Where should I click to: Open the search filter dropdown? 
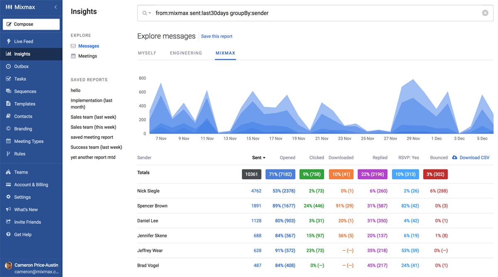pos(147,12)
